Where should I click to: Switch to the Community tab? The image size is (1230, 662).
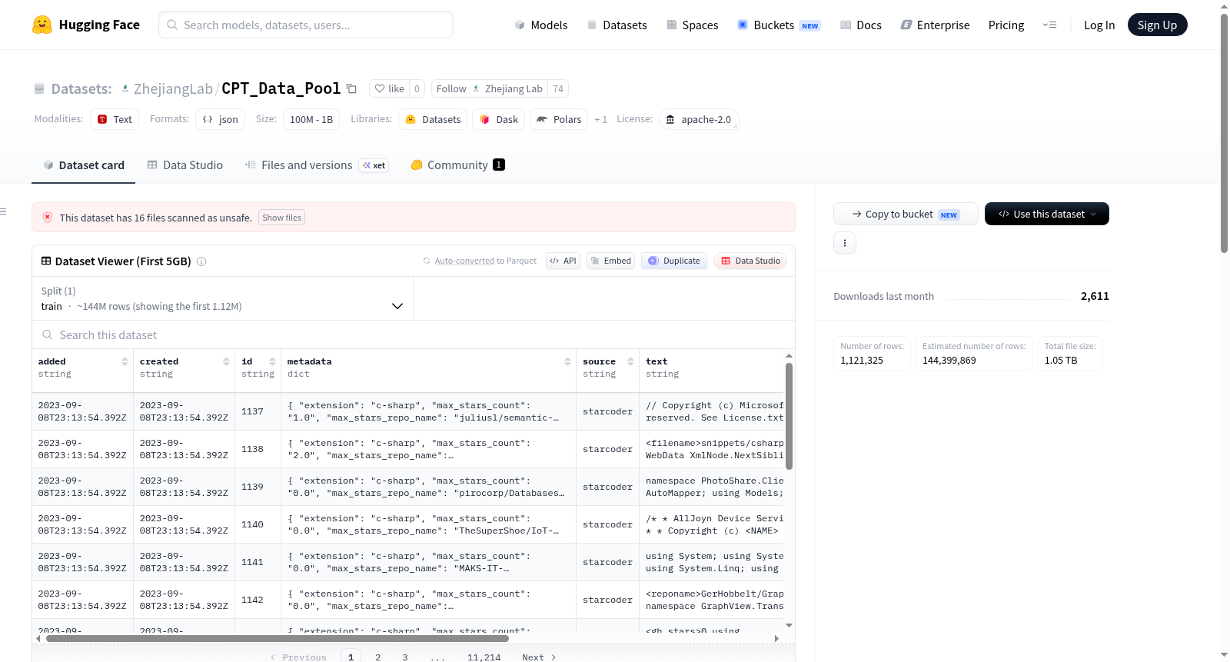pyautogui.click(x=457, y=165)
